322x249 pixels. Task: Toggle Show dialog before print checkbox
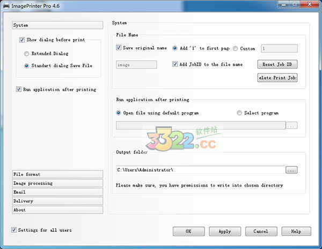tap(22, 40)
